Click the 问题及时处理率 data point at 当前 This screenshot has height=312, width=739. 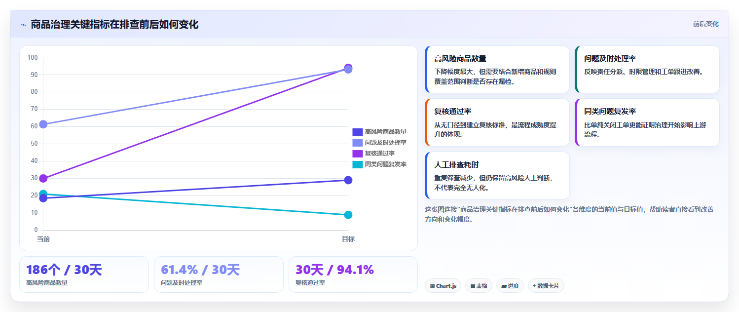coord(43,124)
